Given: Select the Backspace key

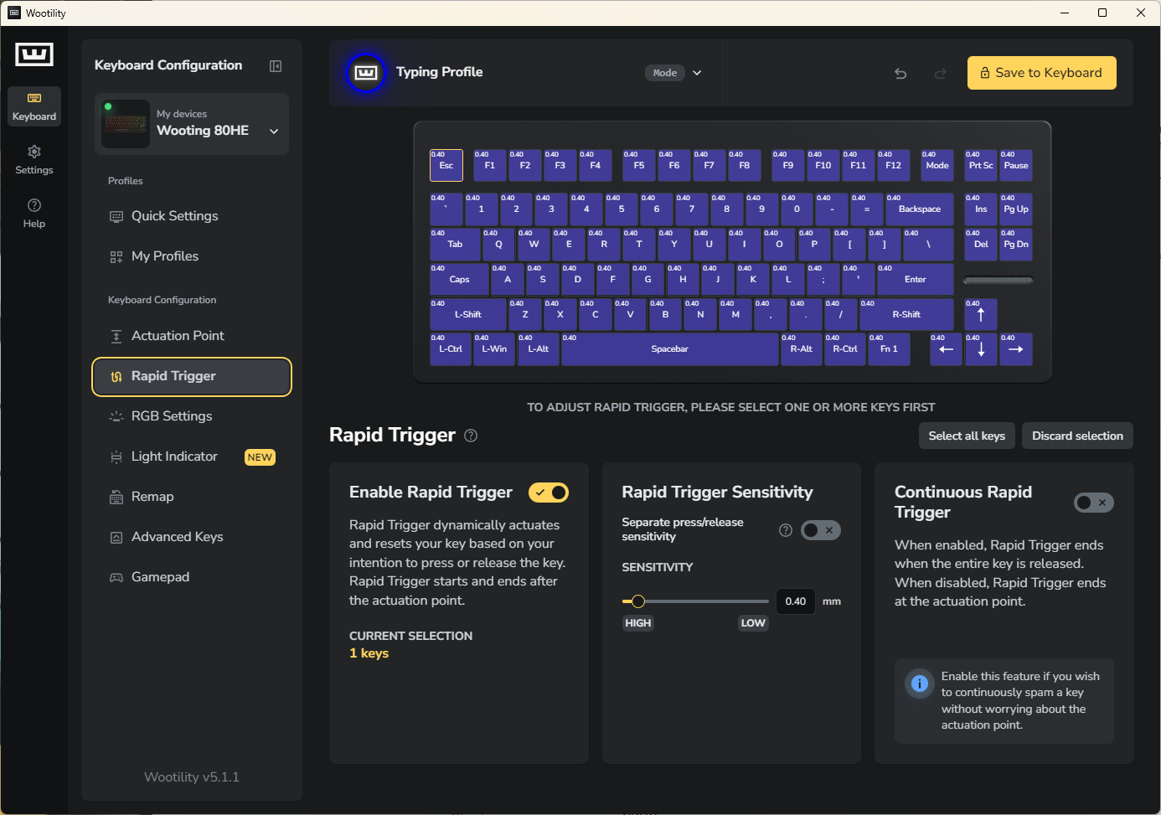Looking at the screenshot, I should [919, 209].
